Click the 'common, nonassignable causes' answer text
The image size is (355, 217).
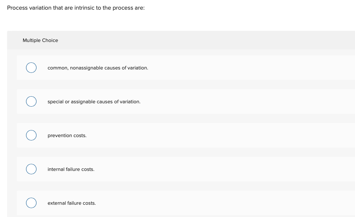coord(97,68)
